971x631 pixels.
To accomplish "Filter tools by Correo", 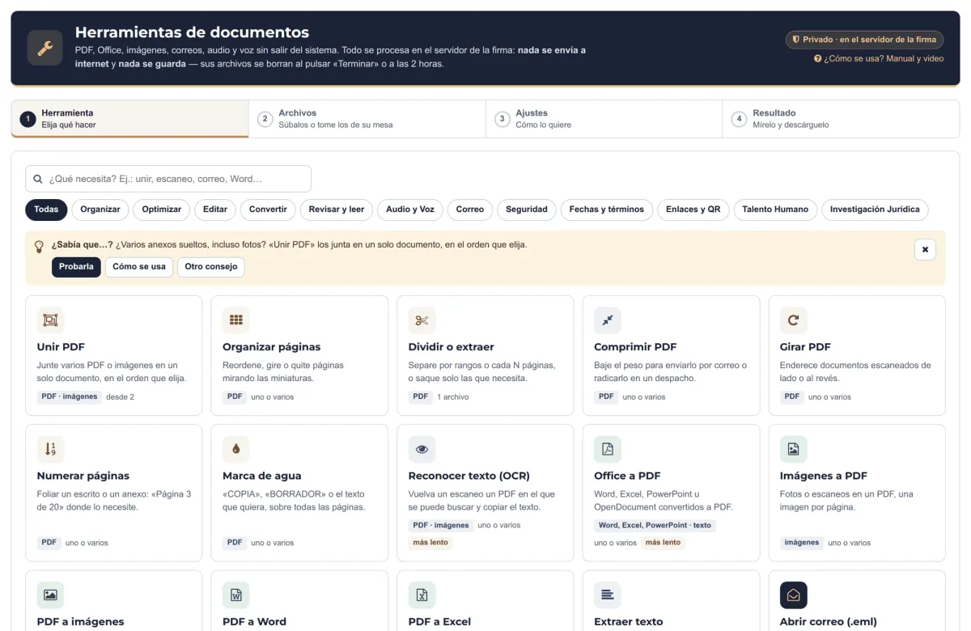I will [x=470, y=210].
